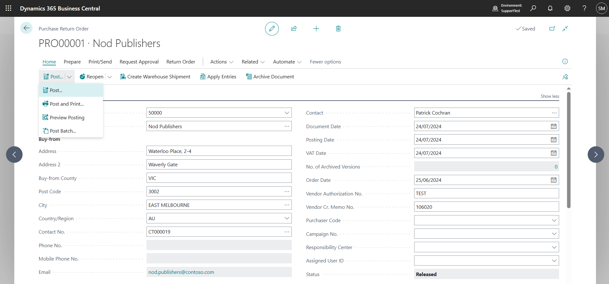Choose Post... in the dropdown menu
Image resolution: width=609 pixels, height=284 pixels.
click(71, 90)
